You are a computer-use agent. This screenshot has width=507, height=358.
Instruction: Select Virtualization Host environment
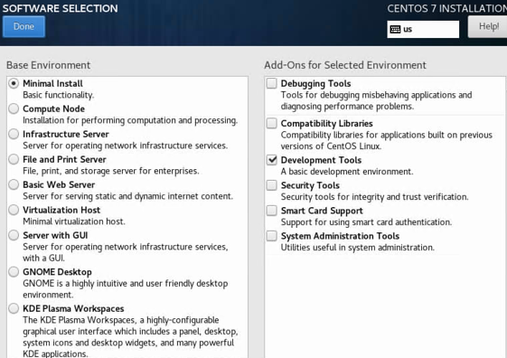pos(14,210)
